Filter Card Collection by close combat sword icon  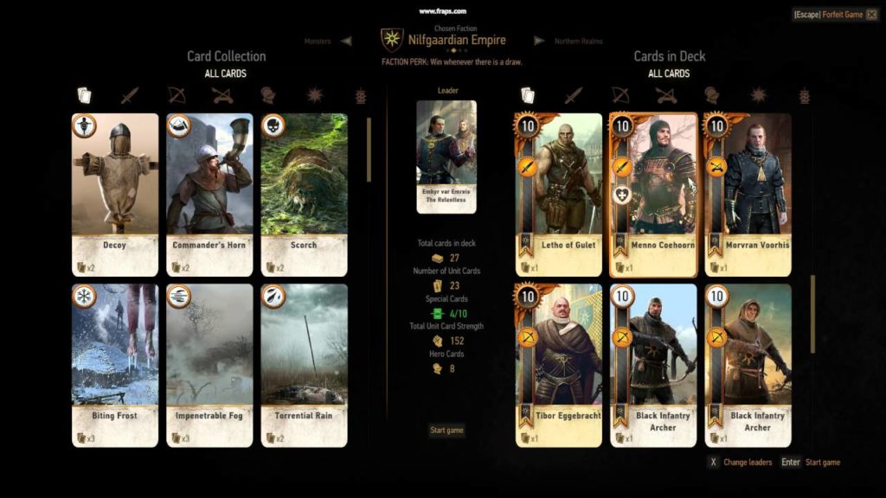coord(130,95)
